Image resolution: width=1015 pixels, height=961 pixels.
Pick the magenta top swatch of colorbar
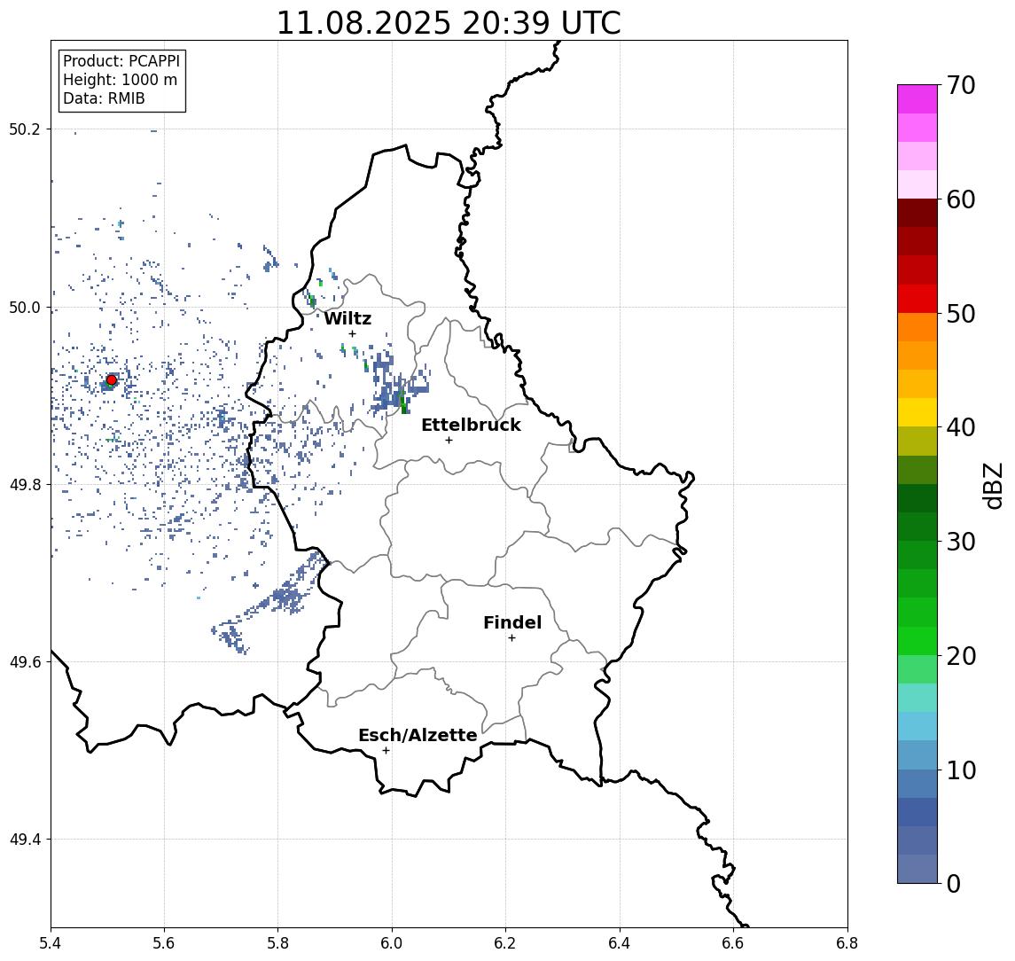click(917, 99)
